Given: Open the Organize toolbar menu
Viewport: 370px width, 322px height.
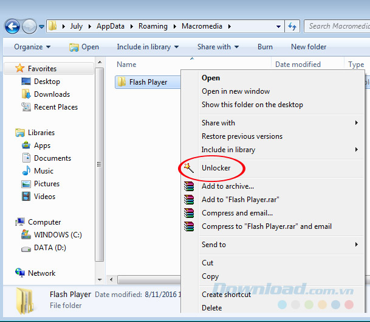Looking at the screenshot, I should 32,47.
